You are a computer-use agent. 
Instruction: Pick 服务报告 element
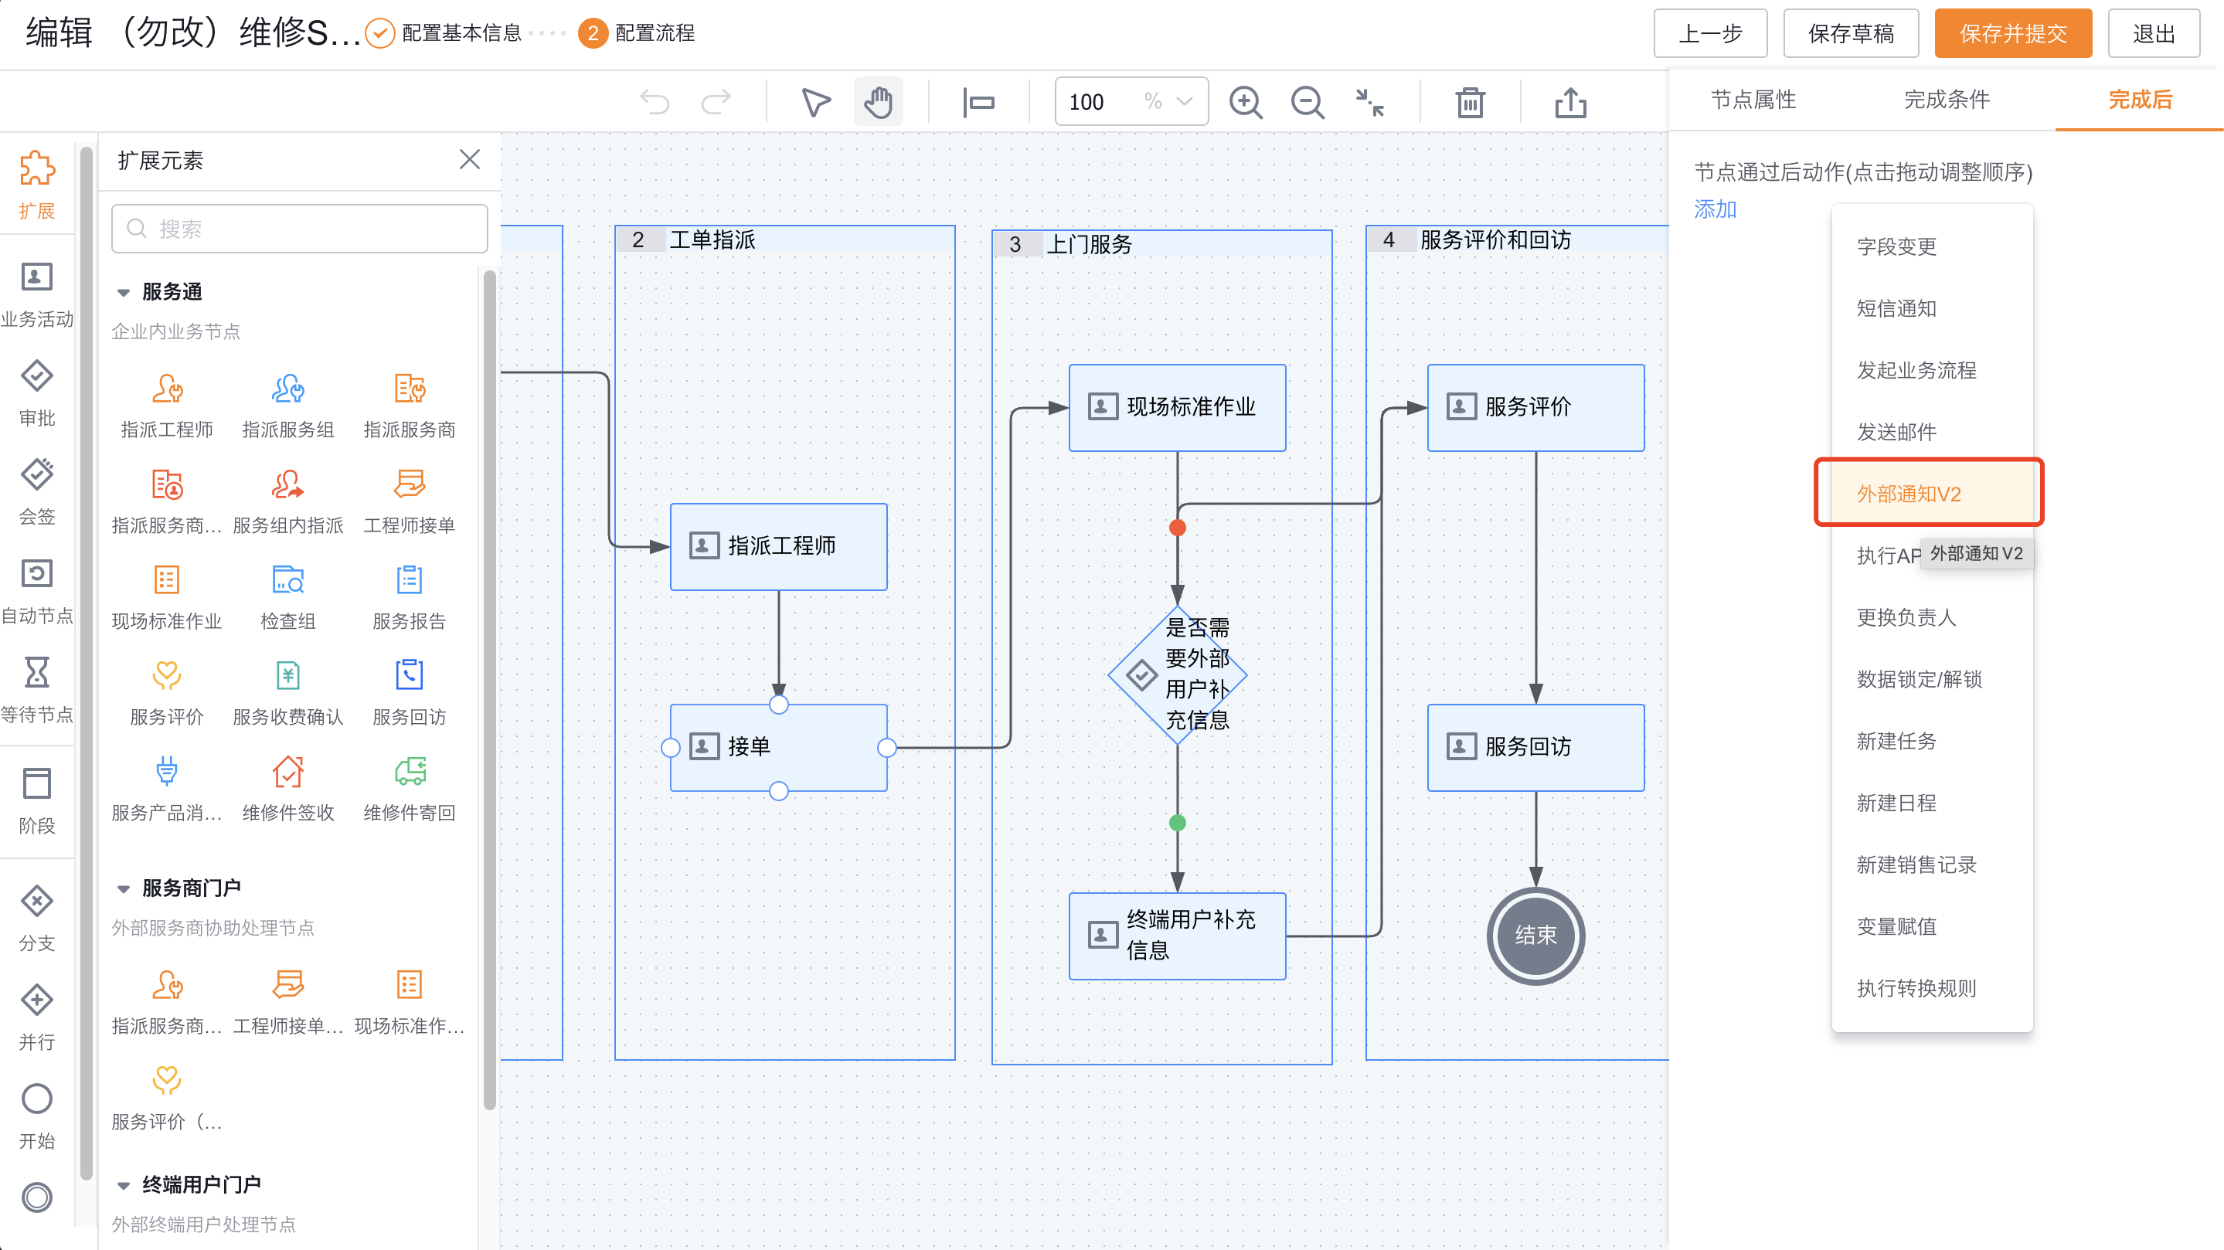click(410, 596)
